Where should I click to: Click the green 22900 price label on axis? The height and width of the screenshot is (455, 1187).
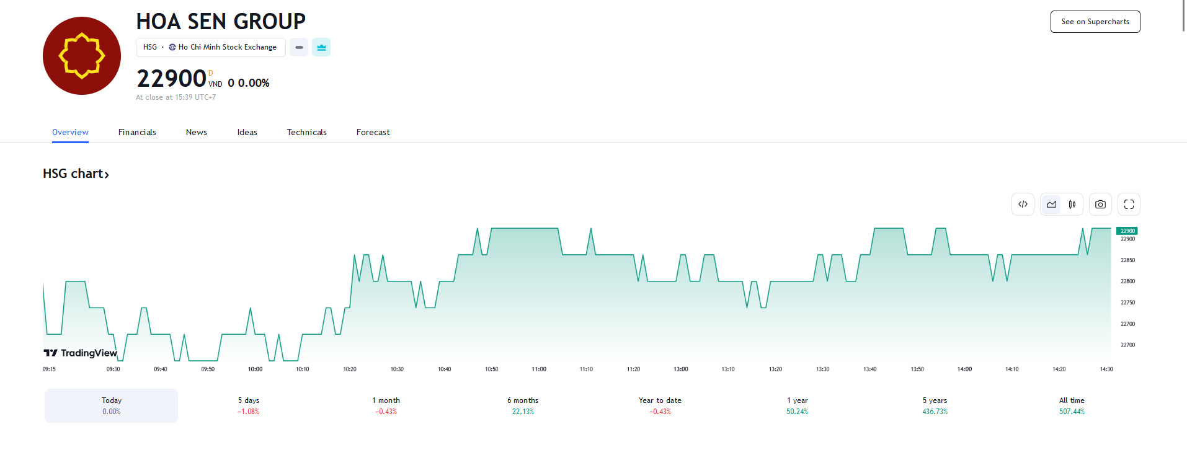coord(1127,231)
